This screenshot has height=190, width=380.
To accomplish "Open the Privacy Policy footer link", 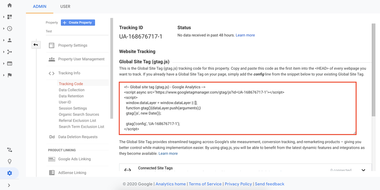I will click(x=238, y=184).
